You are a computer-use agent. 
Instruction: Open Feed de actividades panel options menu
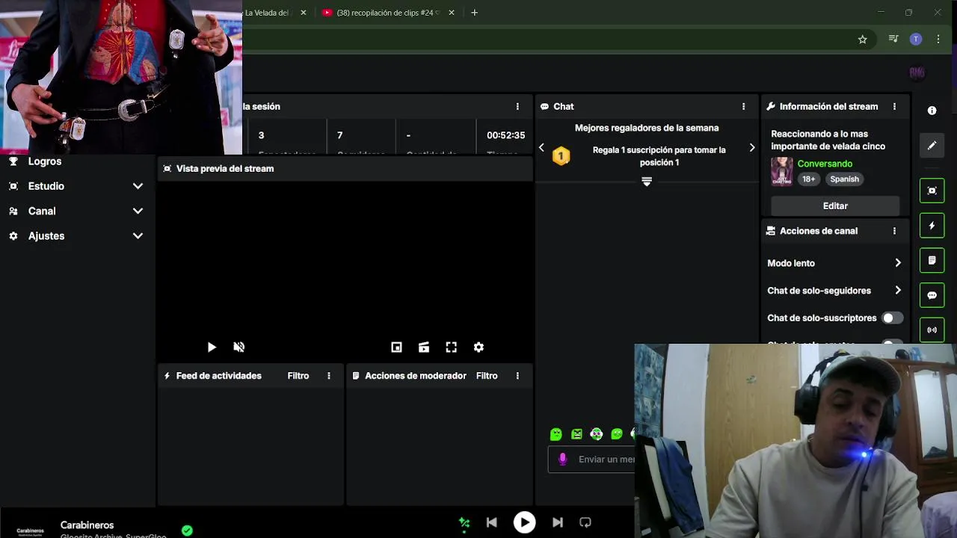[329, 376]
